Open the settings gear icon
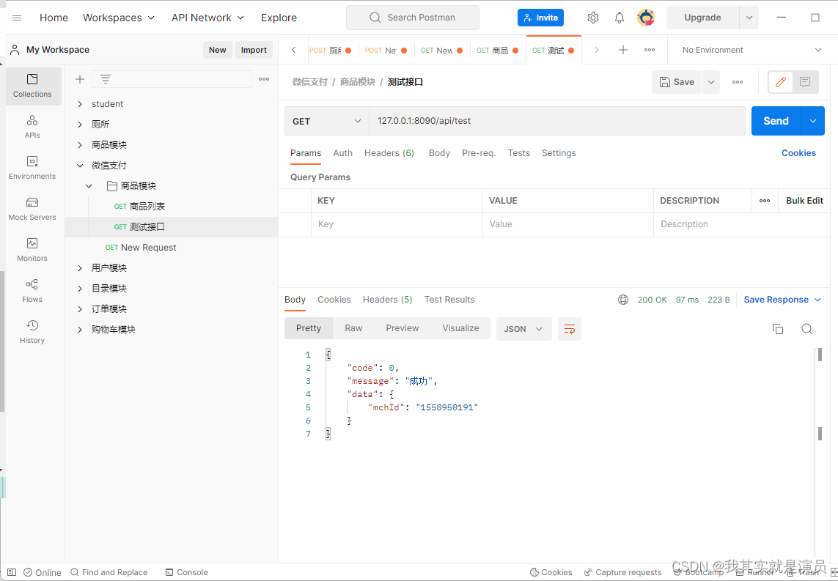838x581 pixels. tap(592, 18)
